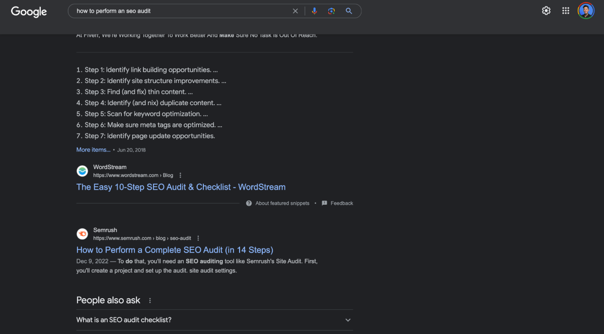Clear the search box with the X icon

coord(295,11)
